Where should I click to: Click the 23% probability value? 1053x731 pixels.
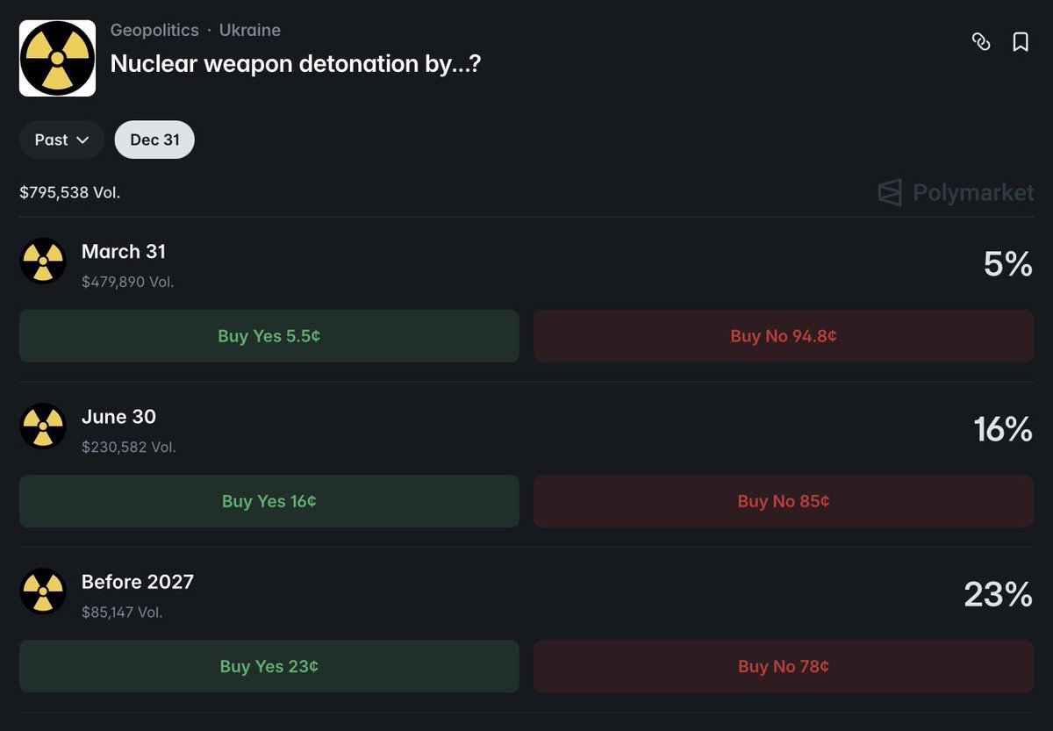point(999,594)
